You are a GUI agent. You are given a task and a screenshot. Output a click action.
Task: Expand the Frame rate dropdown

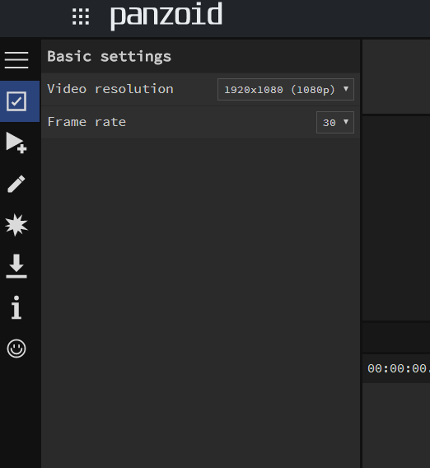point(335,123)
